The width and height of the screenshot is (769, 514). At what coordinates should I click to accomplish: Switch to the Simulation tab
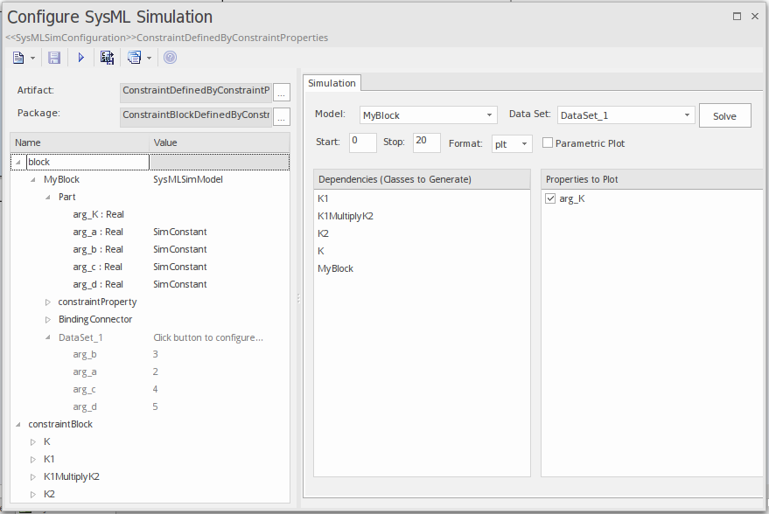click(331, 83)
